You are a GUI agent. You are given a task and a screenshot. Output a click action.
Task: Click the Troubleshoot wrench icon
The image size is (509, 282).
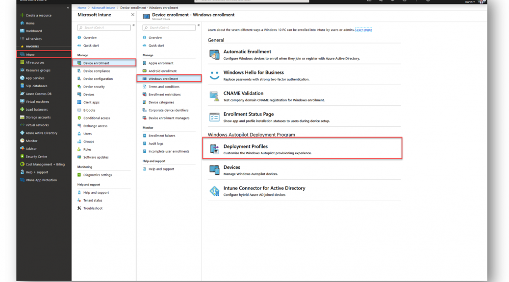coord(79,208)
